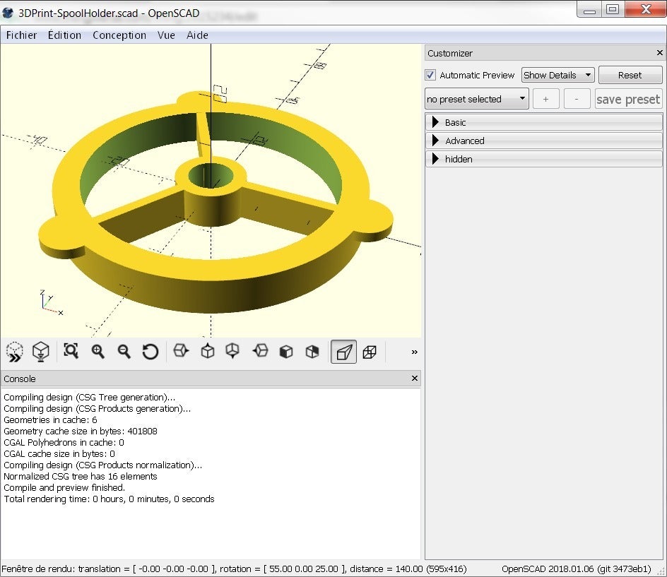Viewport: 667px width, 577px height.
Task: Expand the hidden parameter group
Action: coord(543,159)
